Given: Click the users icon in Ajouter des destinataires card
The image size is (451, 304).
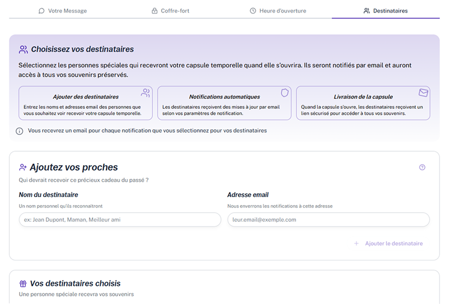Looking at the screenshot, I should click(145, 92).
